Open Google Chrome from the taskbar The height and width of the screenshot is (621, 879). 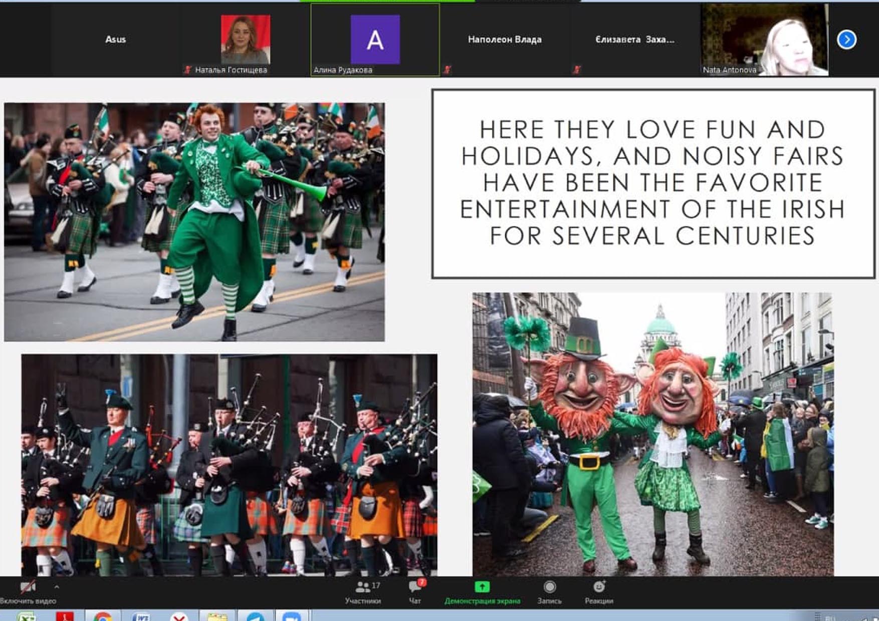pyautogui.click(x=103, y=616)
